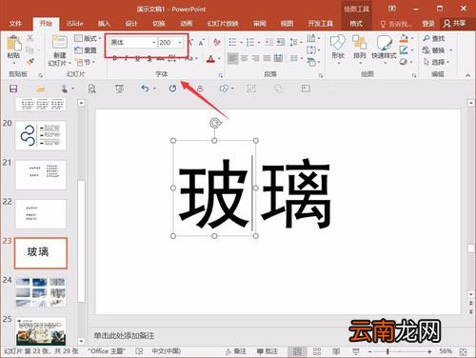Select slide 23 thumbnail
The width and height of the screenshot is (476, 358).
[x=41, y=253]
